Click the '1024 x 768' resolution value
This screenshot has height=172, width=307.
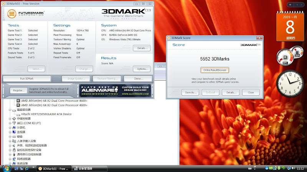tap(83, 31)
